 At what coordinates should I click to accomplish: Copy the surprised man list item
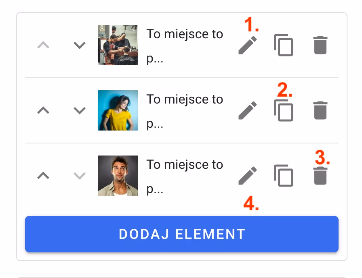click(283, 176)
